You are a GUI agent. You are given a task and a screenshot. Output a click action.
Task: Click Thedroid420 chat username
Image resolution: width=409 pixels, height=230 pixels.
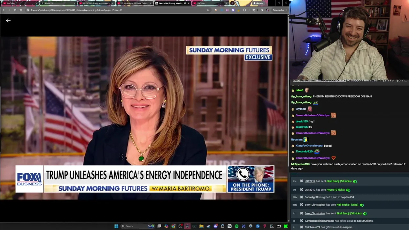304,151
